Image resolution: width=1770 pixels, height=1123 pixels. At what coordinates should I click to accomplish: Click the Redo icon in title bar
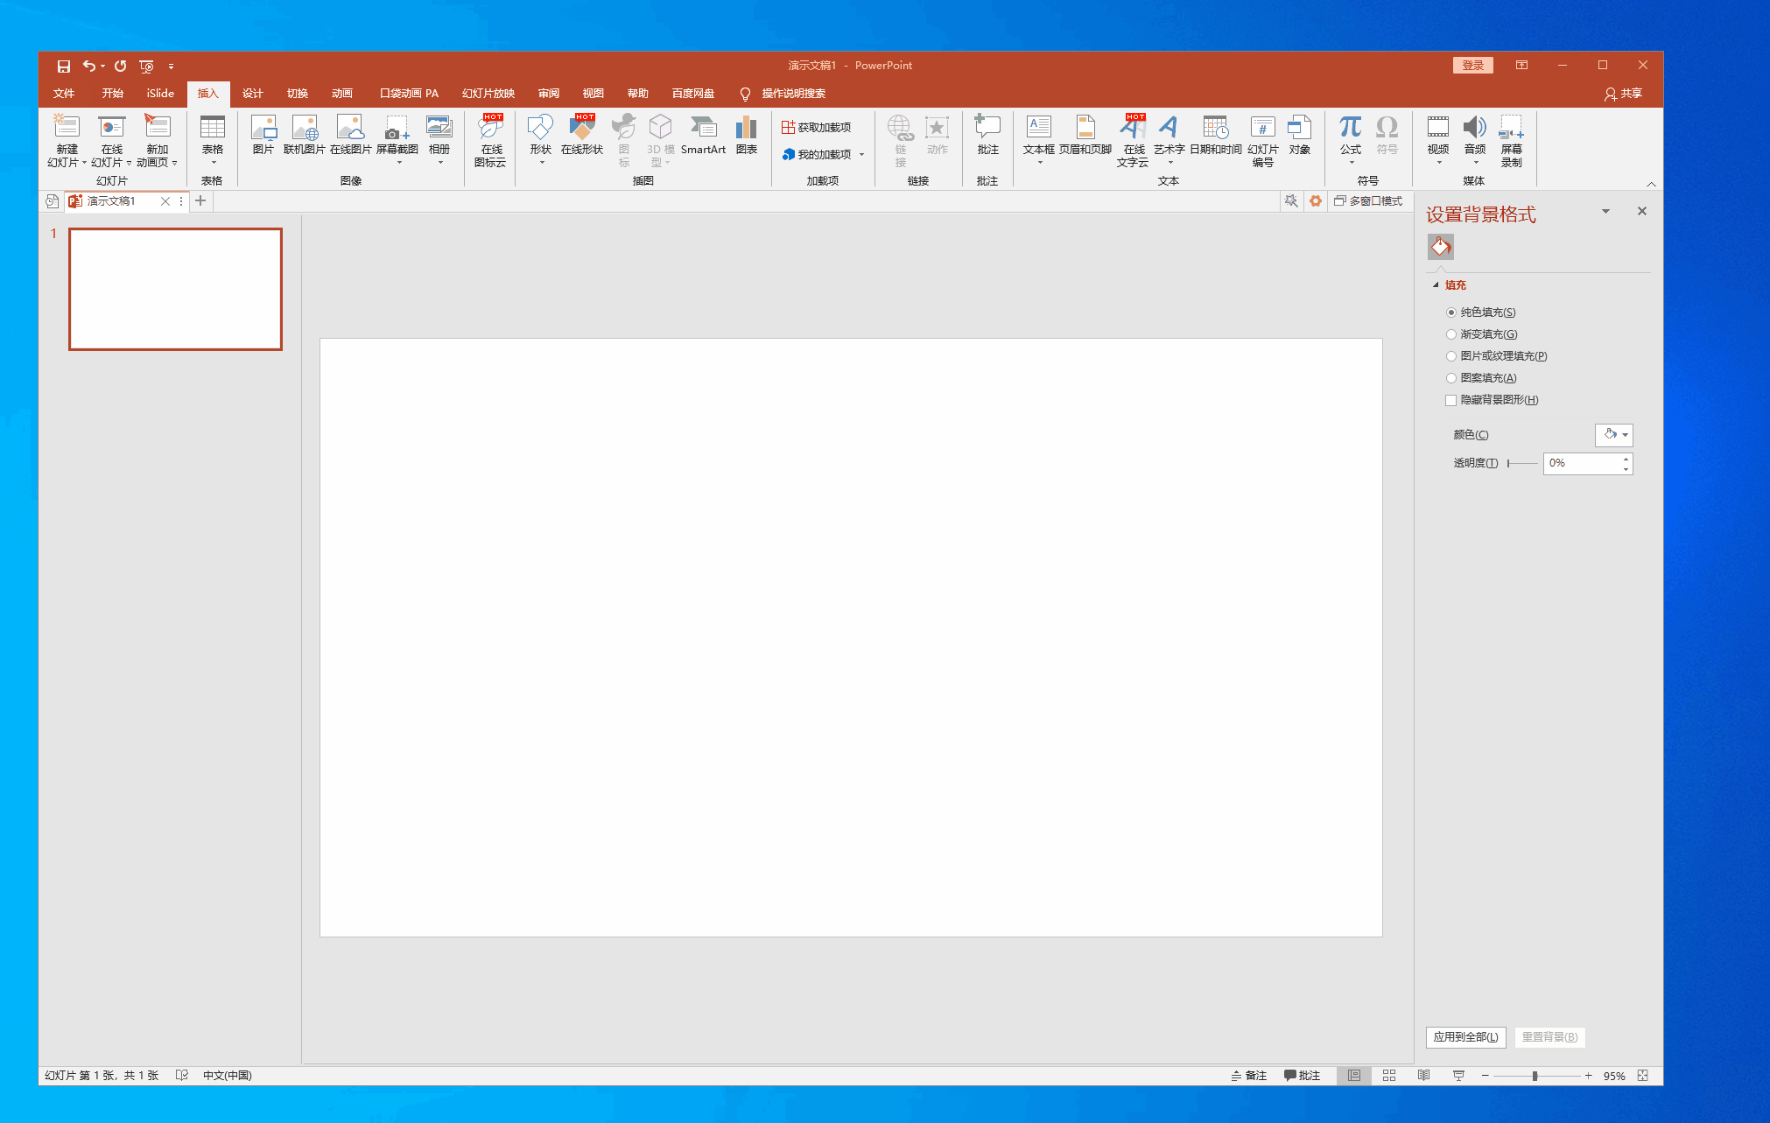121,66
